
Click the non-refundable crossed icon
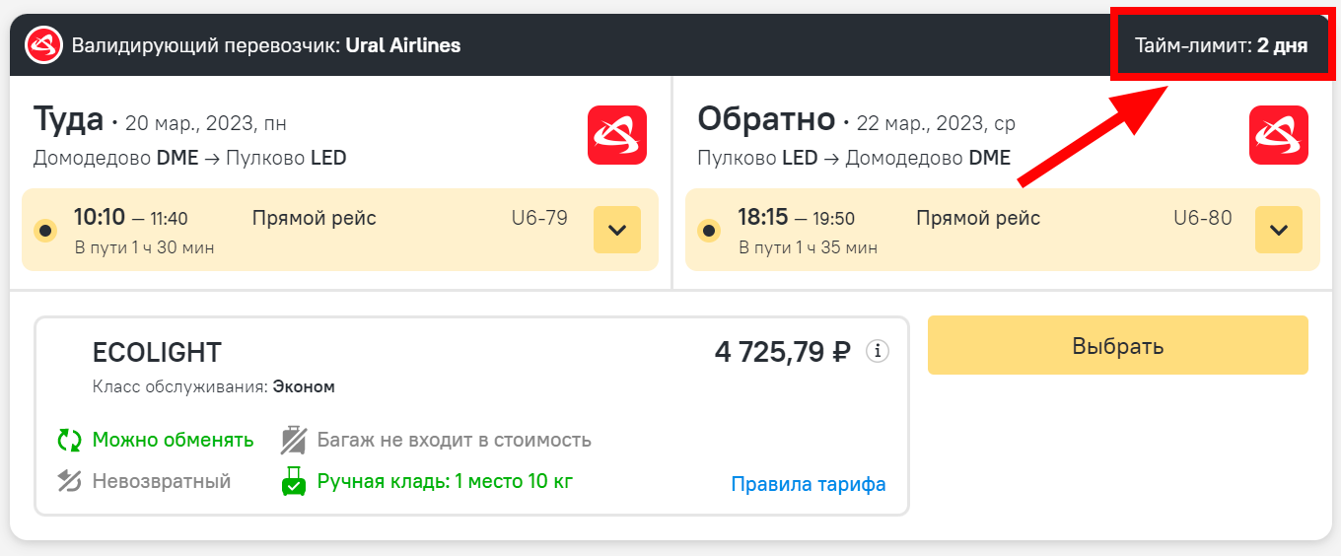coord(69,481)
